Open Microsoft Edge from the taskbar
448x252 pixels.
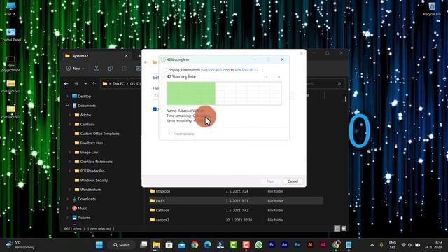tap(207, 245)
